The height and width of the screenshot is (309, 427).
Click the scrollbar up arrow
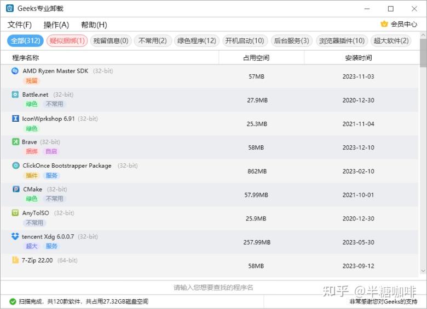[423, 35]
